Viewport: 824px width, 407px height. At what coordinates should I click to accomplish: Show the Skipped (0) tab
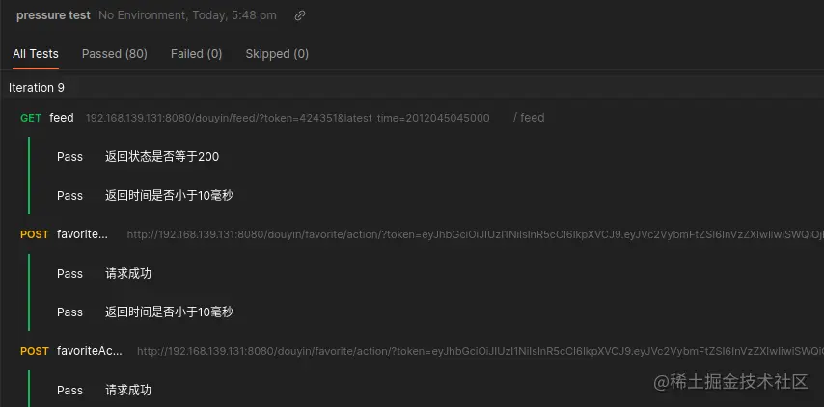click(x=277, y=54)
